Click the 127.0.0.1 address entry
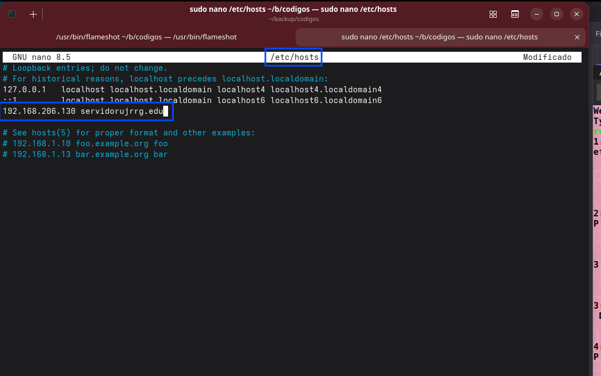This screenshot has width=601, height=376. click(24, 90)
